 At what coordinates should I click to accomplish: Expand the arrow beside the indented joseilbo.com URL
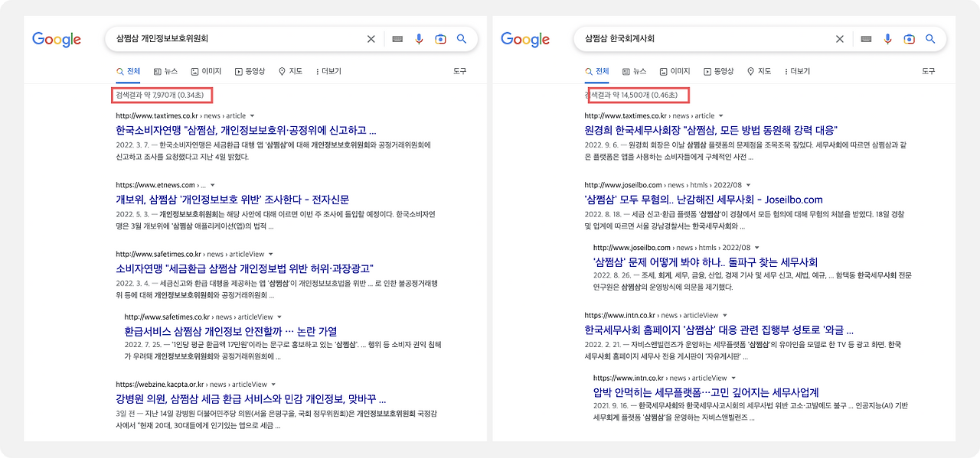coord(757,248)
